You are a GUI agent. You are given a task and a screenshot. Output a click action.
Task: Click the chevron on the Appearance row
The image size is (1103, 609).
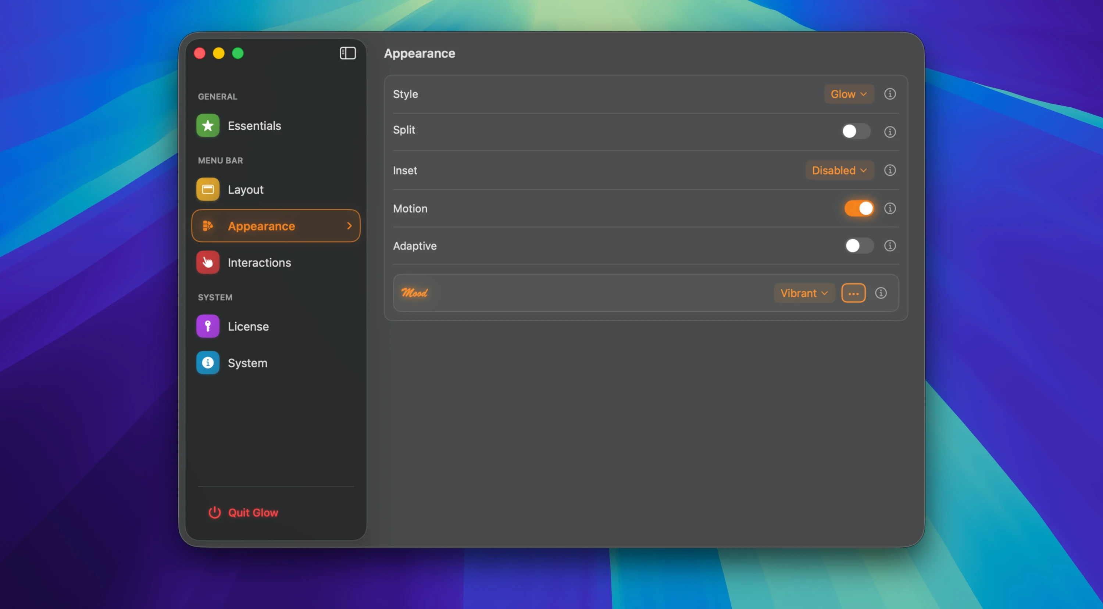[x=349, y=226]
